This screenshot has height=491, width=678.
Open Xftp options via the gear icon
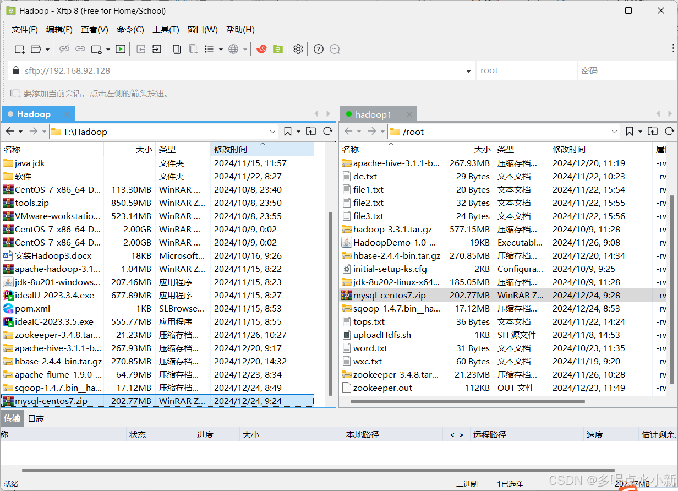298,49
